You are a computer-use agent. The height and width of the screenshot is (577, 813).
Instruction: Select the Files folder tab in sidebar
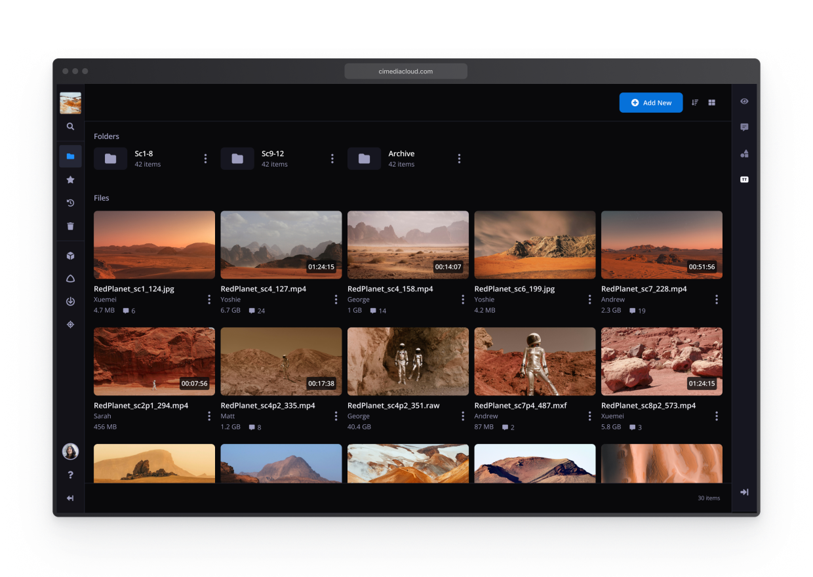(x=70, y=157)
